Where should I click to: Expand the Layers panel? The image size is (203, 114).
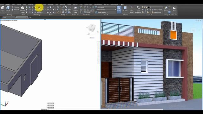click(x=149, y=15)
